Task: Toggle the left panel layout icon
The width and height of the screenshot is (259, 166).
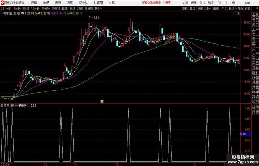Action: pos(2,9)
